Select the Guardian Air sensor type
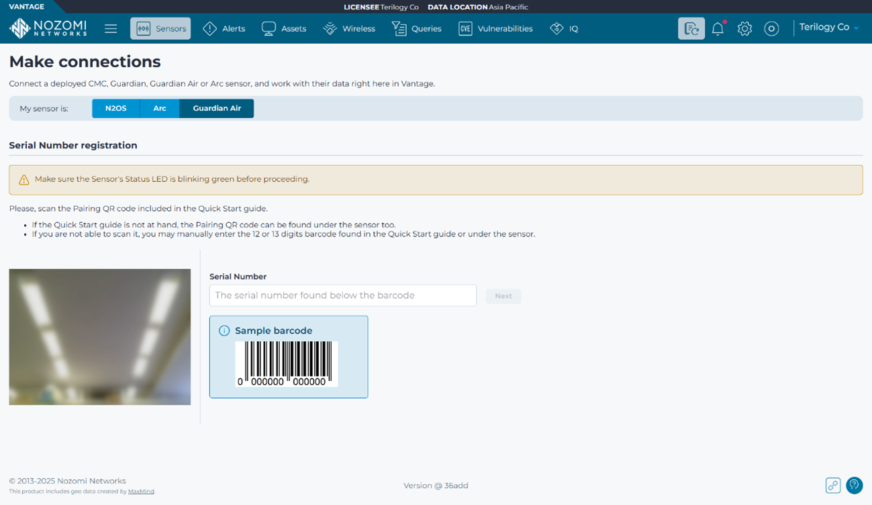Screen dimensions: 872x505 [217, 108]
